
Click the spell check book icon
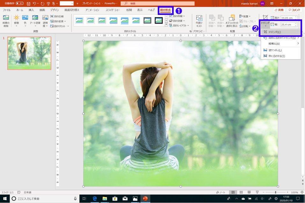19,192
